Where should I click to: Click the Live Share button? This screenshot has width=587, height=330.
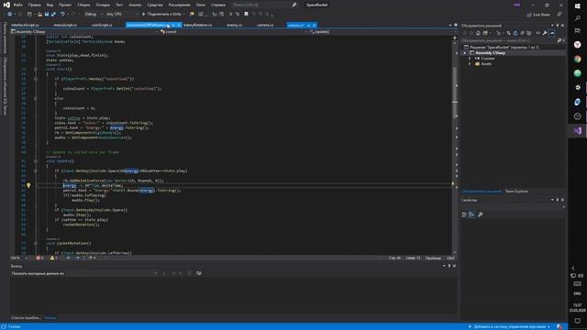538,15
